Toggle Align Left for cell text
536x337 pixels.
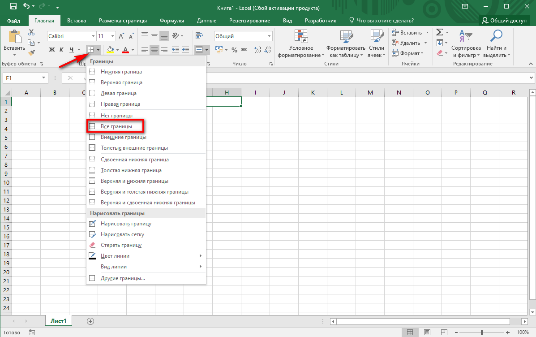click(145, 50)
